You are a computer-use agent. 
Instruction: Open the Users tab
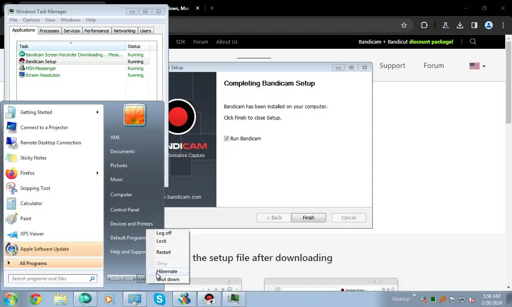146,31
